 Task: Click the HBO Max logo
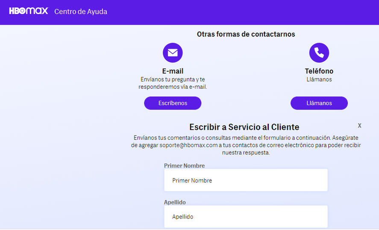pyautogui.click(x=29, y=11)
